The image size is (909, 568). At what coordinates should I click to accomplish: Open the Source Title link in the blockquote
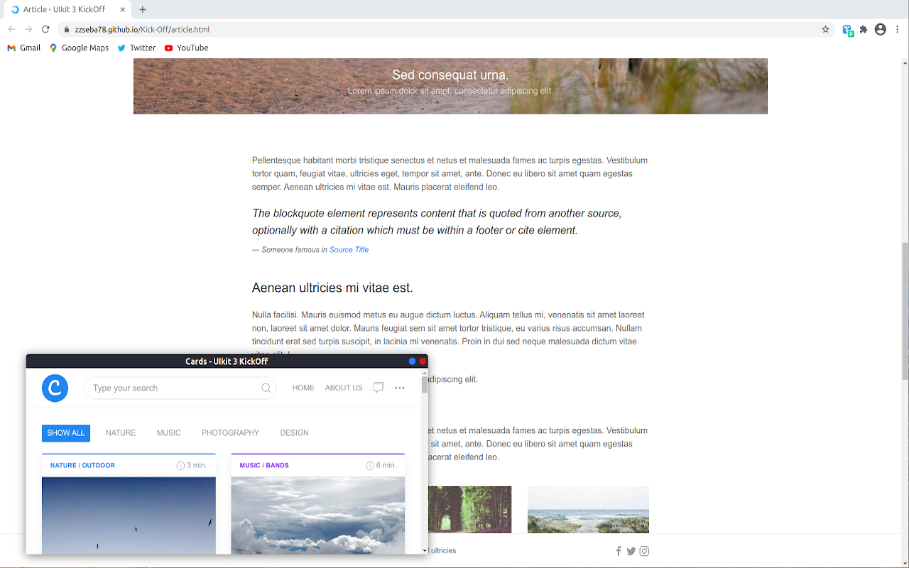tap(349, 249)
